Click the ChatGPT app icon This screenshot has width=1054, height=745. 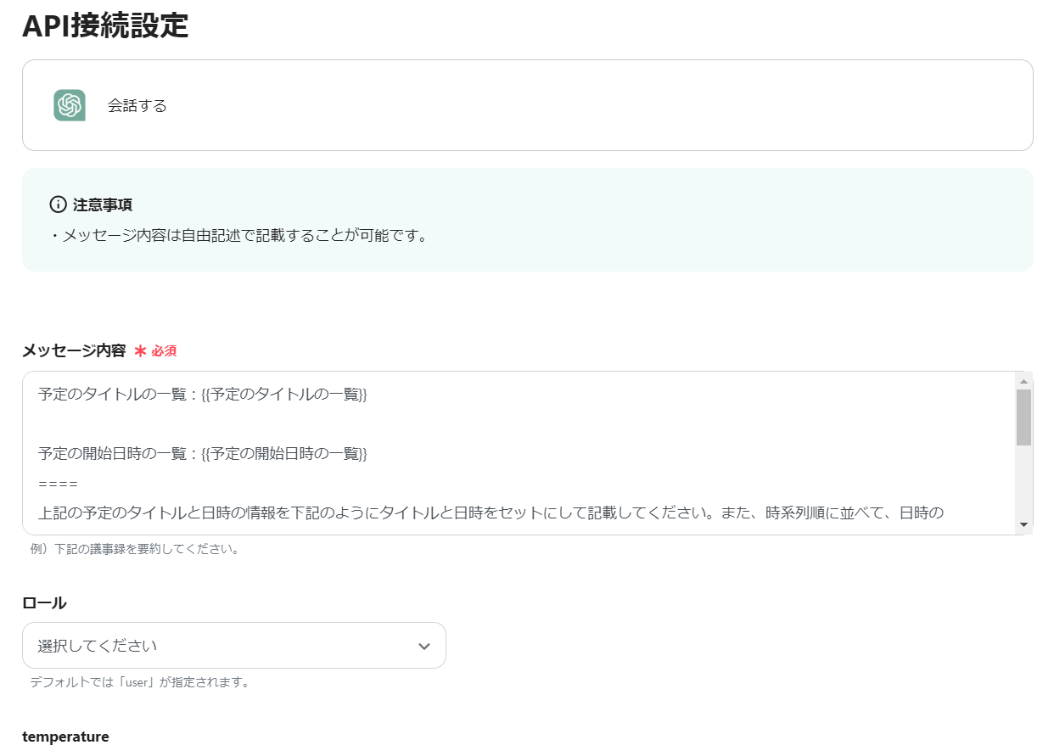pos(70,105)
